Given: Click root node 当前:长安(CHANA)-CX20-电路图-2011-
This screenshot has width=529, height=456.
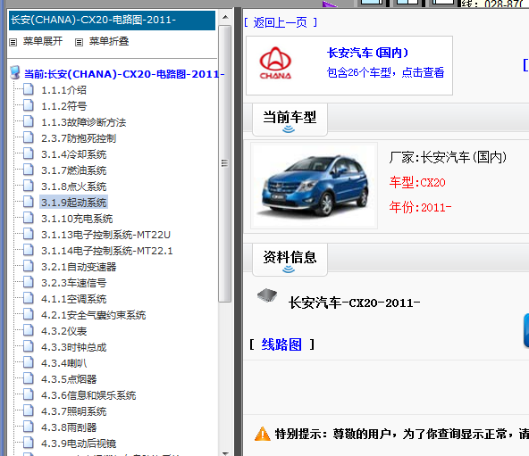Looking at the screenshot, I should coord(124,74).
